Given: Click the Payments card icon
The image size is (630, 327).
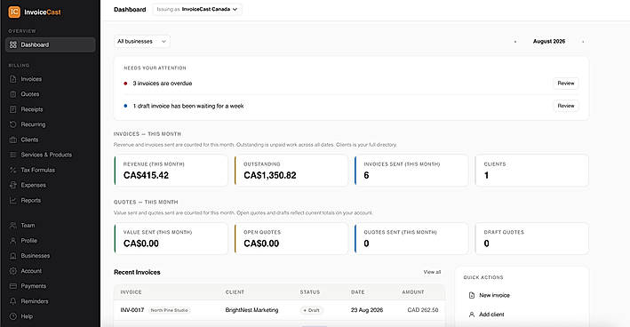Looking at the screenshot, I should point(12,286).
